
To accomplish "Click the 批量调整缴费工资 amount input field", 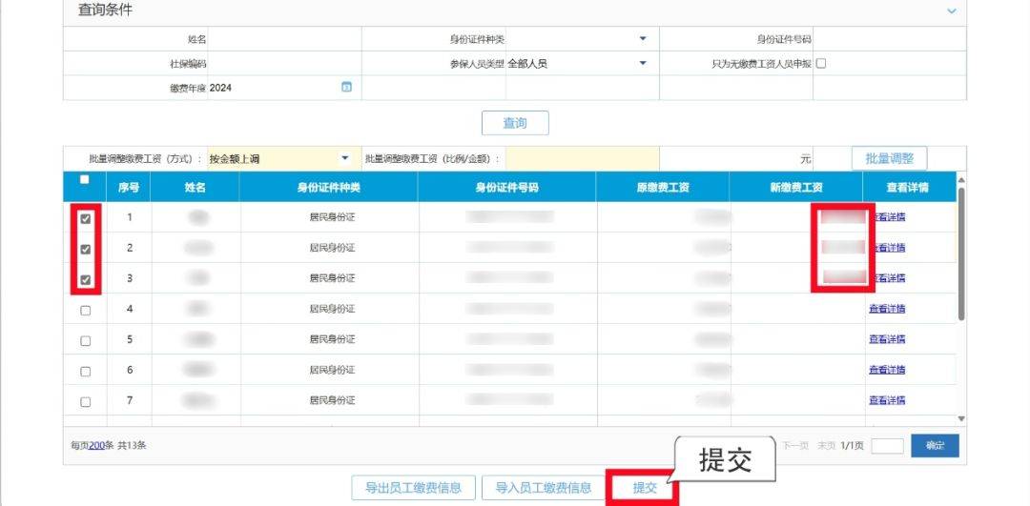I will pyautogui.click(x=582, y=158).
